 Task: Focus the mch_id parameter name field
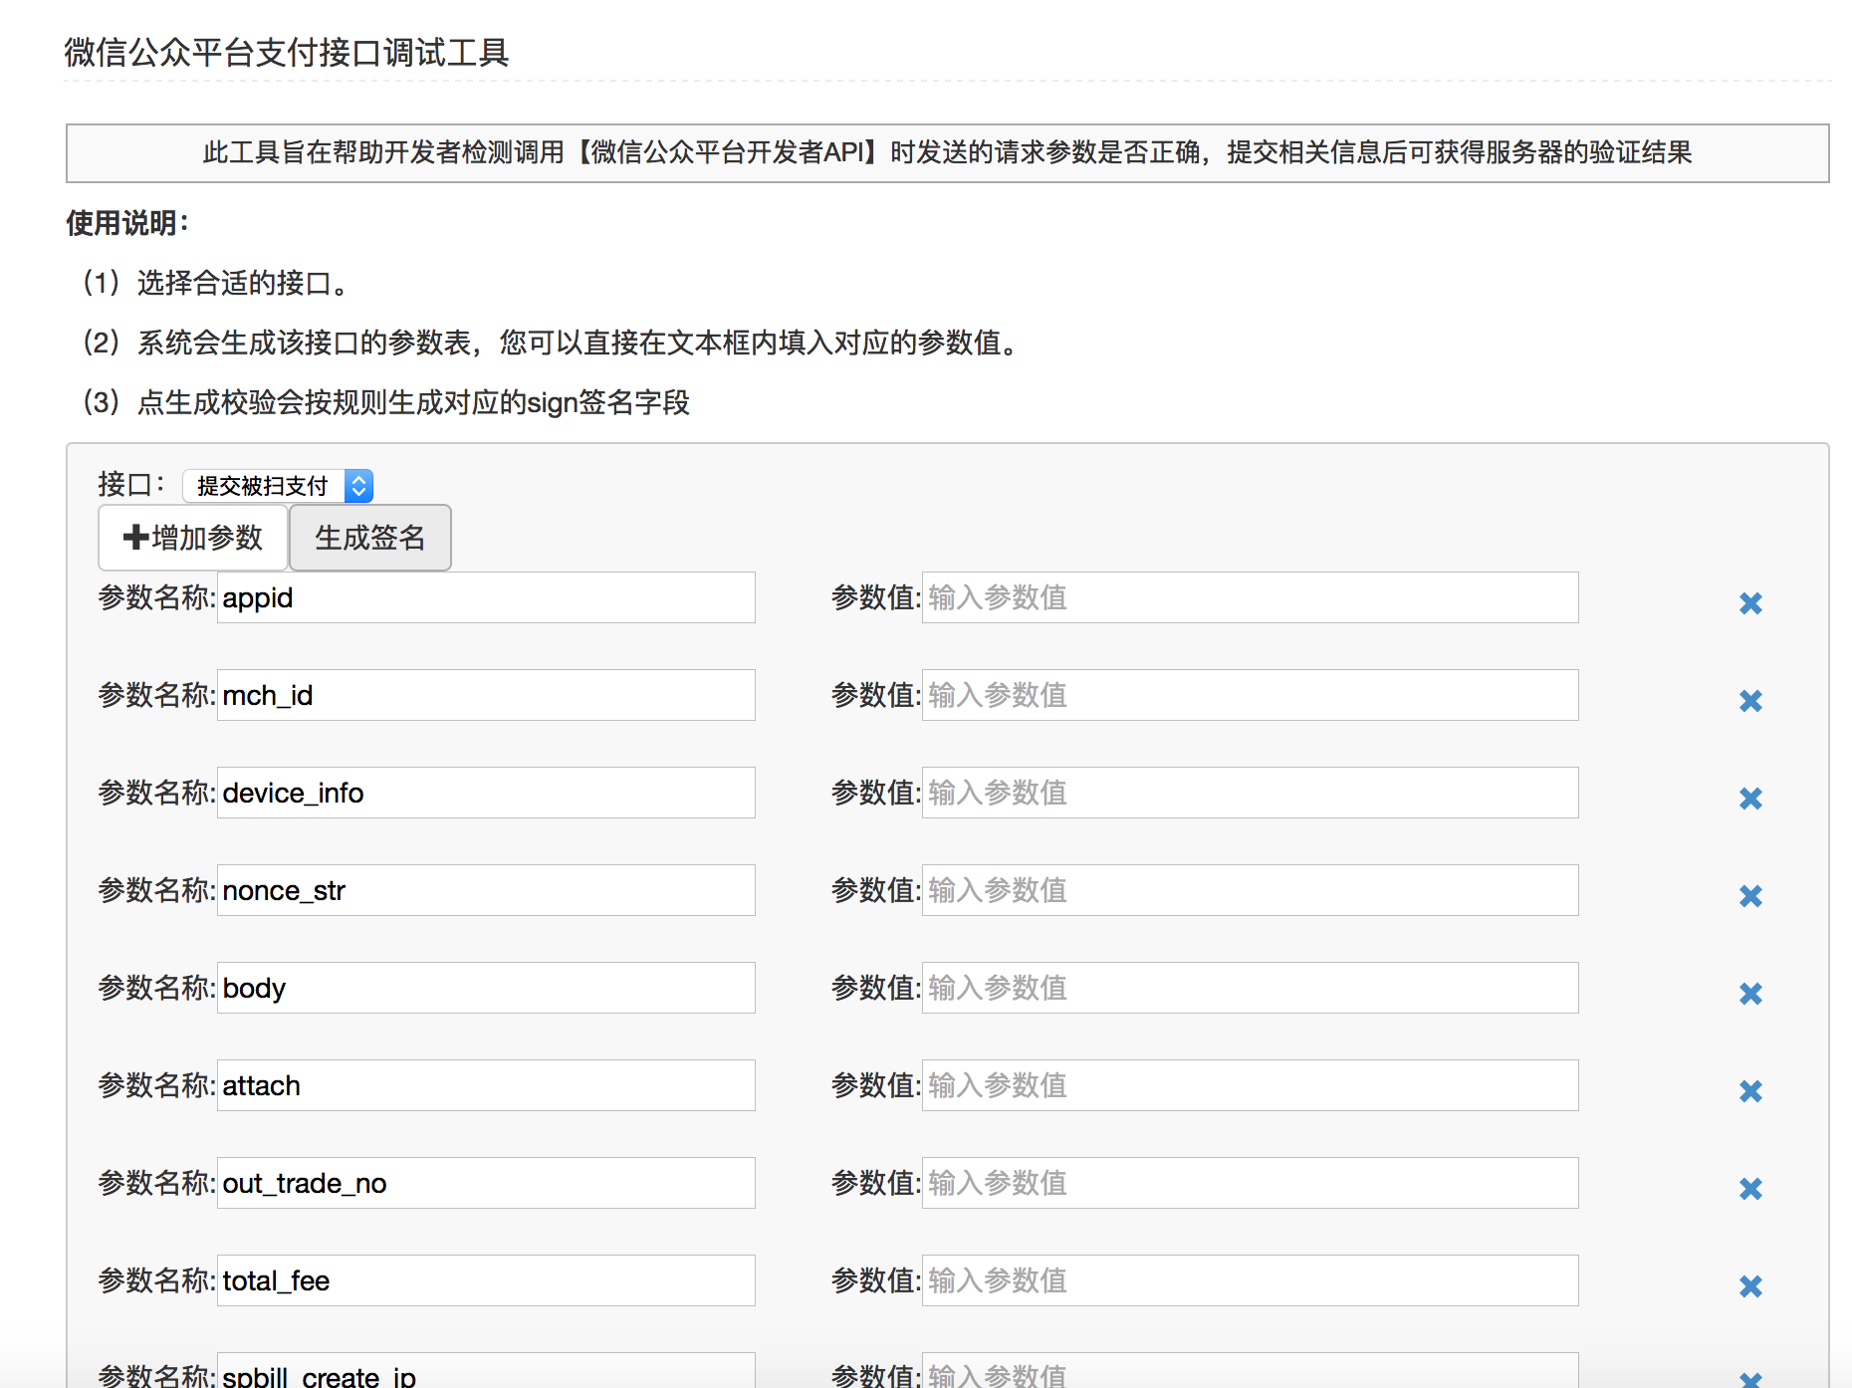pos(486,695)
